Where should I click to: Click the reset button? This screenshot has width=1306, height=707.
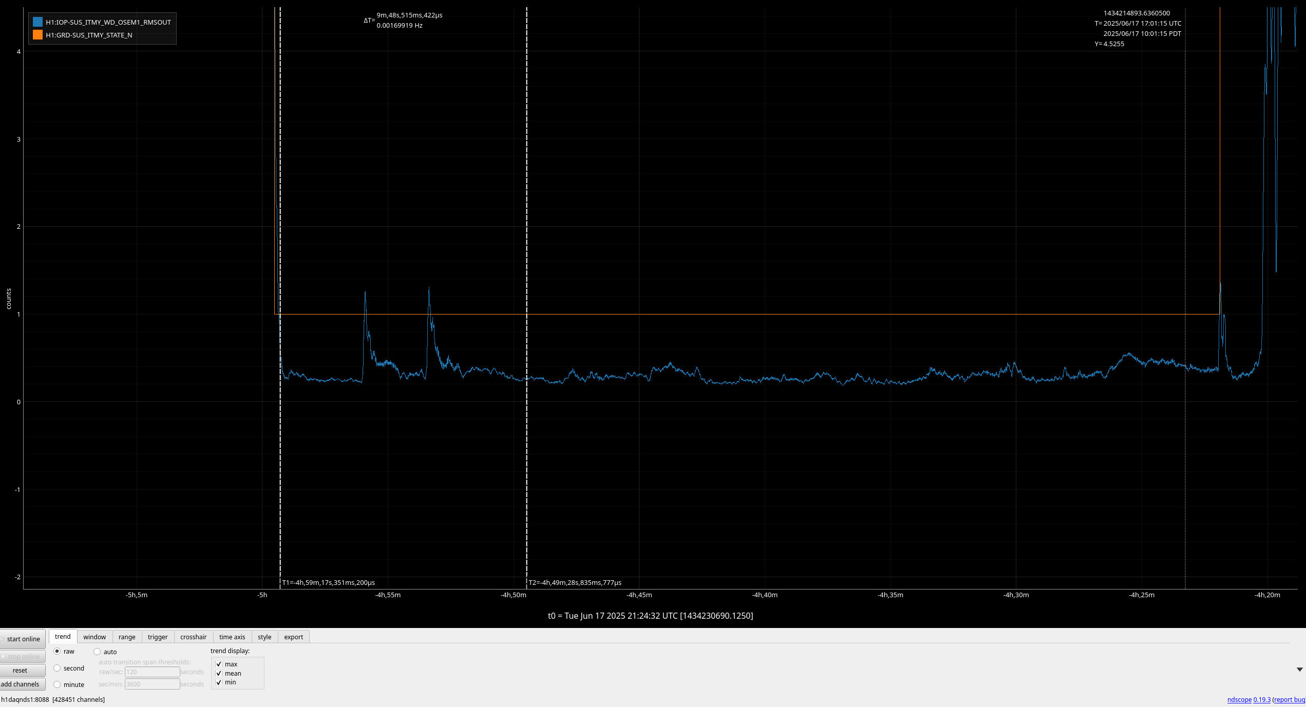click(x=23, y=670)
